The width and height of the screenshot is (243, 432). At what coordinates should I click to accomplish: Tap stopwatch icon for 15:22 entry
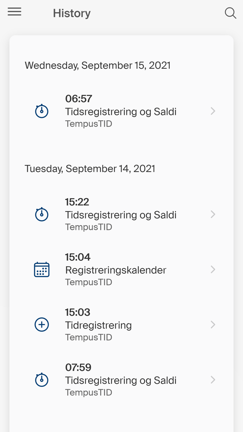(x=42, y=214)
